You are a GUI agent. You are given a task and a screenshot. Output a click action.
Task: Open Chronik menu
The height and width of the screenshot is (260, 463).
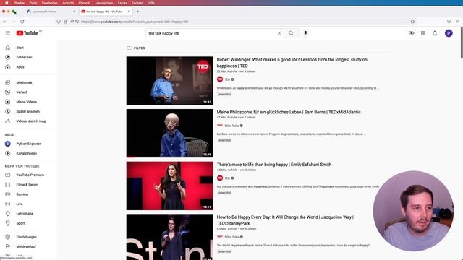(84, 3)
